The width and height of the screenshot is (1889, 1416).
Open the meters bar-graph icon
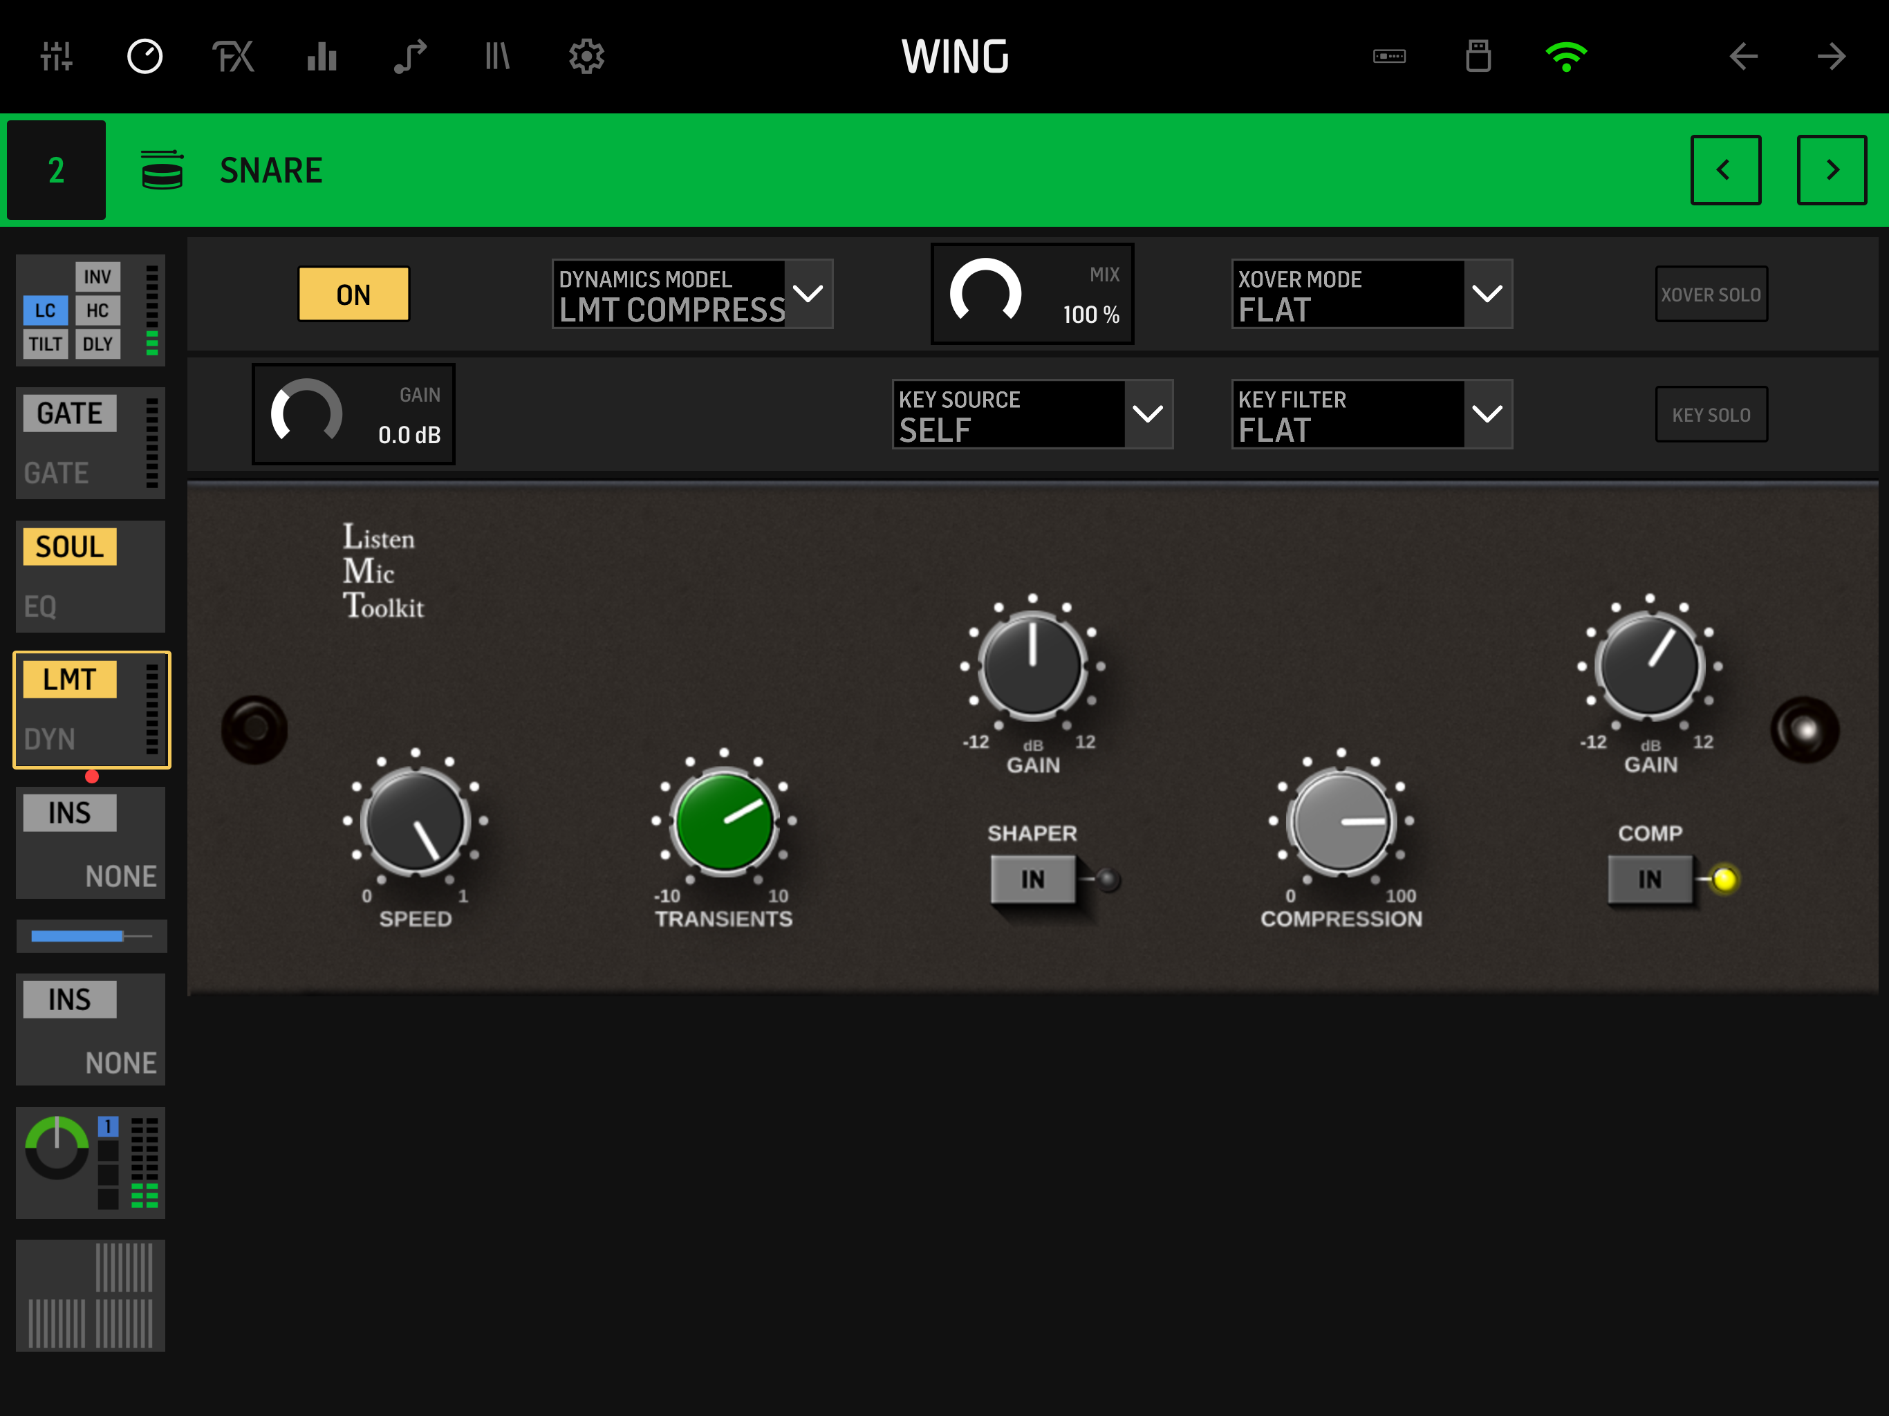coord(322,57)
